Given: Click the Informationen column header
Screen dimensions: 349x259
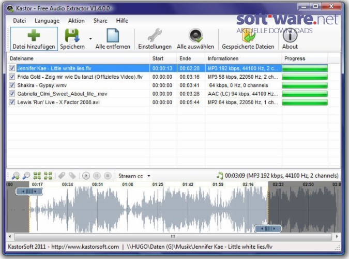Looking at the screenshot, I should click(x=244, y=59).
